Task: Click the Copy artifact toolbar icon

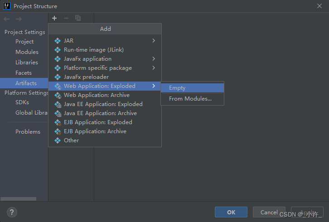Action: pyautogui.click(x=78, y=18)
